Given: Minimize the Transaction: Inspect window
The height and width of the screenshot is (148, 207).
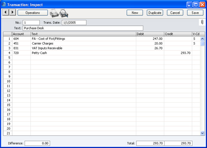Looking at the screenshot, I should point(189,5).
